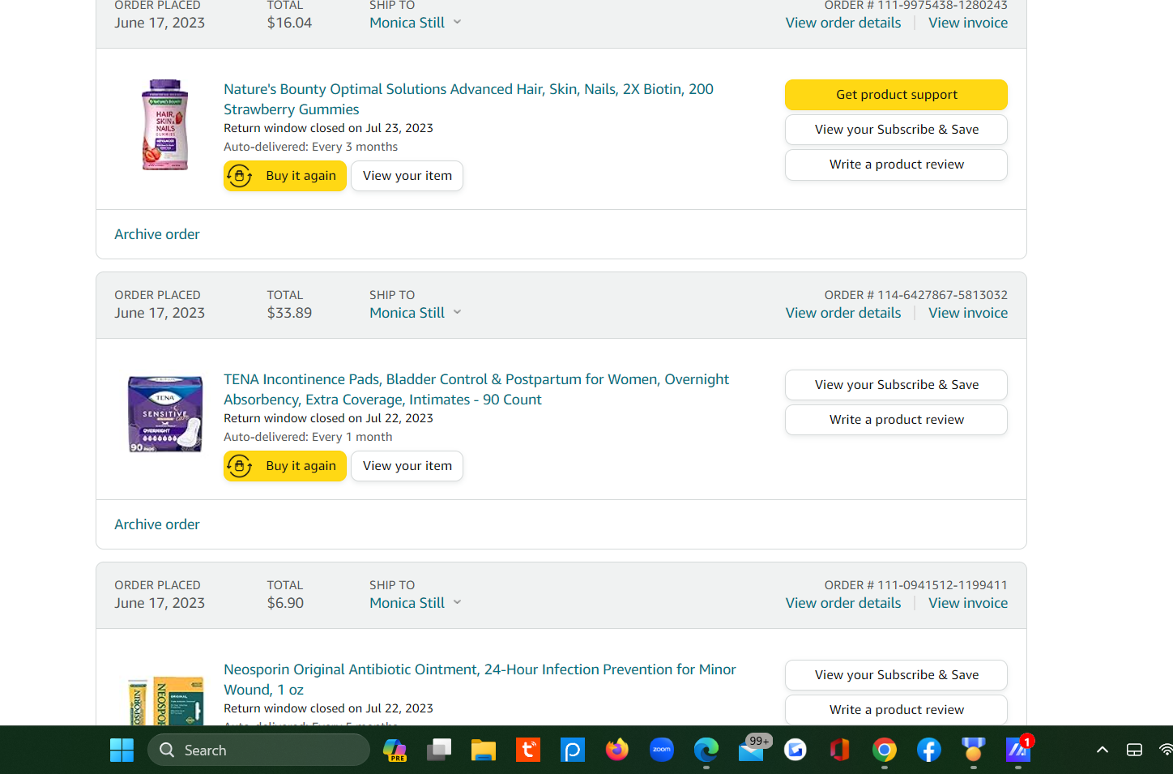Switch to Microsoft Edge on taskbar
Screen dimensions: 1173x774
pyautogui.click(x=706, y=750)
